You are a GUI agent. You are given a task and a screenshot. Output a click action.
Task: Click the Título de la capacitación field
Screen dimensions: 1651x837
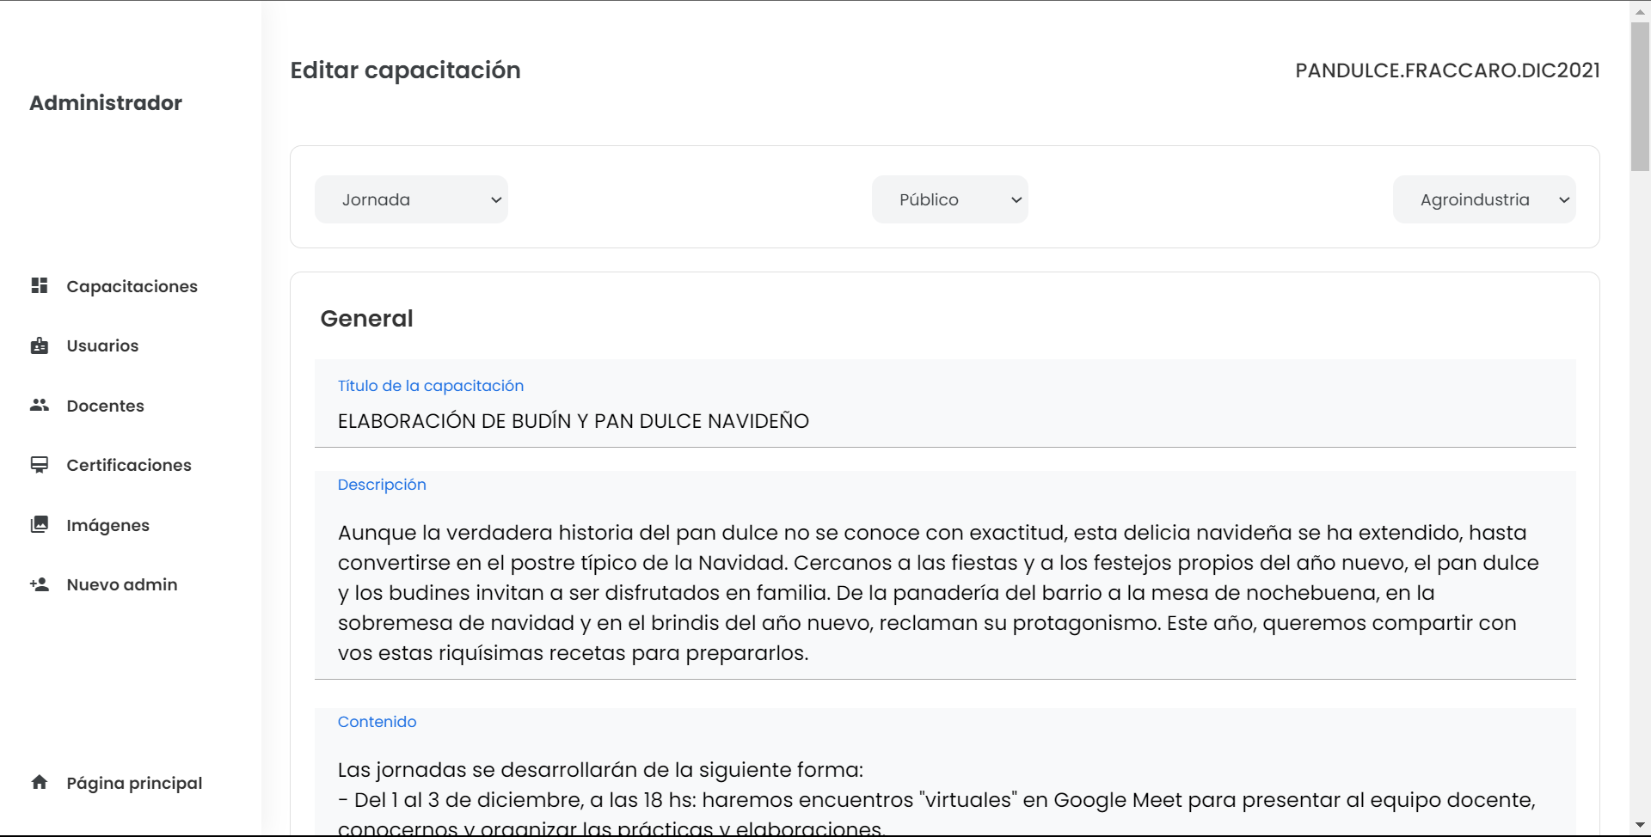pos(944,421)
